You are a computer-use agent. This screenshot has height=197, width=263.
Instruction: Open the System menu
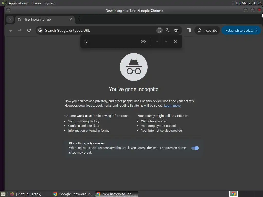(50, 3)
